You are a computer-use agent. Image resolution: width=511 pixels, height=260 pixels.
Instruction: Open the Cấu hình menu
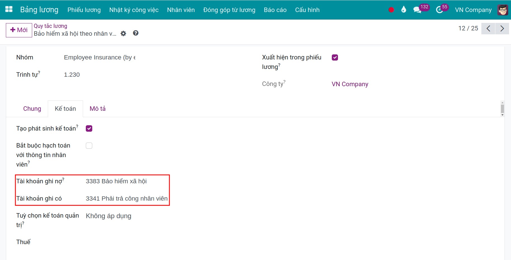pyautogui.click(x=307, y=10)
